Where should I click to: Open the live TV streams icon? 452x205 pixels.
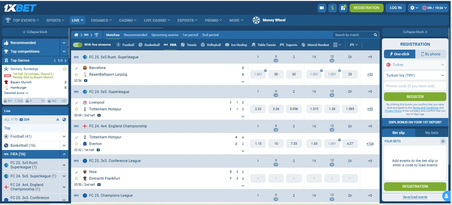coord(322,7)
